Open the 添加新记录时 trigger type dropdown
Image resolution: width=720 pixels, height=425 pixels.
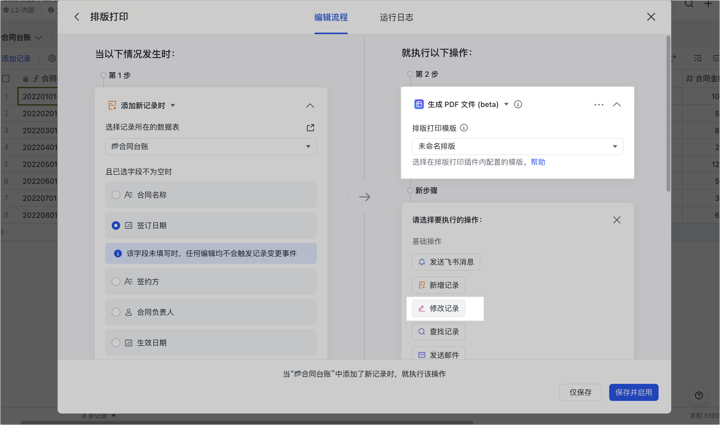click(173, 105)
